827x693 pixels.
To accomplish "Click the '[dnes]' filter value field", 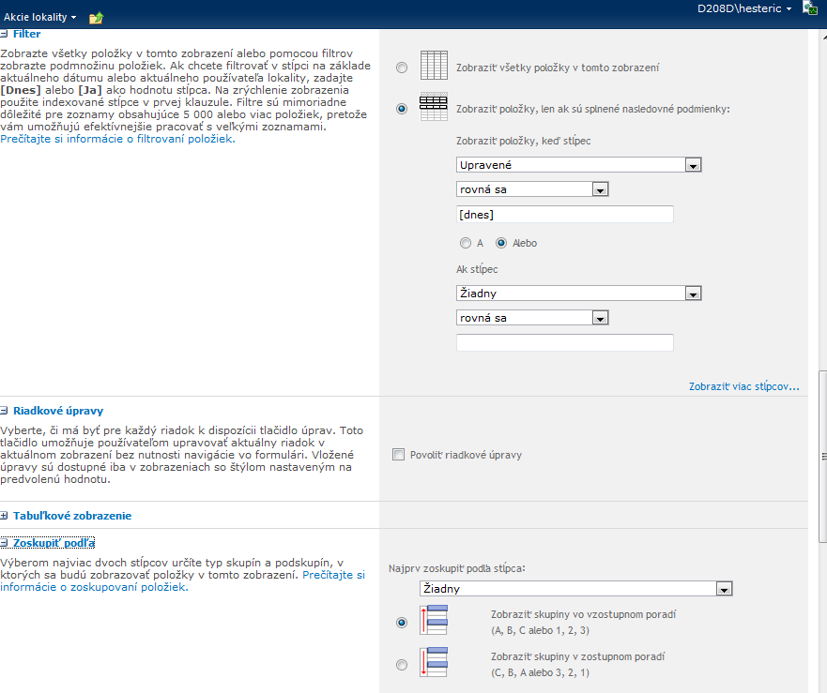I will [564, 215].
